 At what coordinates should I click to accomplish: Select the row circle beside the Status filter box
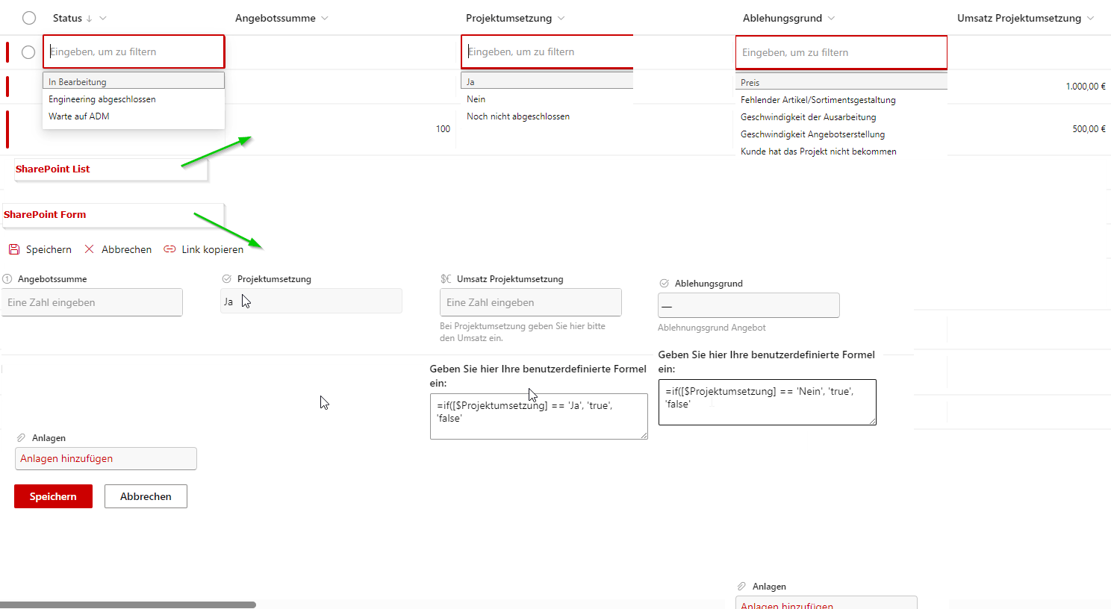(x=28, y=52)
